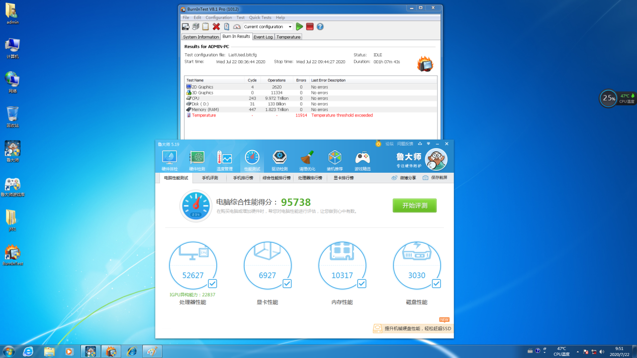Screen dimensions: 637x358
Task: Open 温度管理 temperature management icon
Action: click(224, 160)
